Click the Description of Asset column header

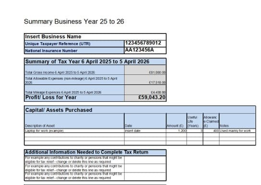click(74, 121)
